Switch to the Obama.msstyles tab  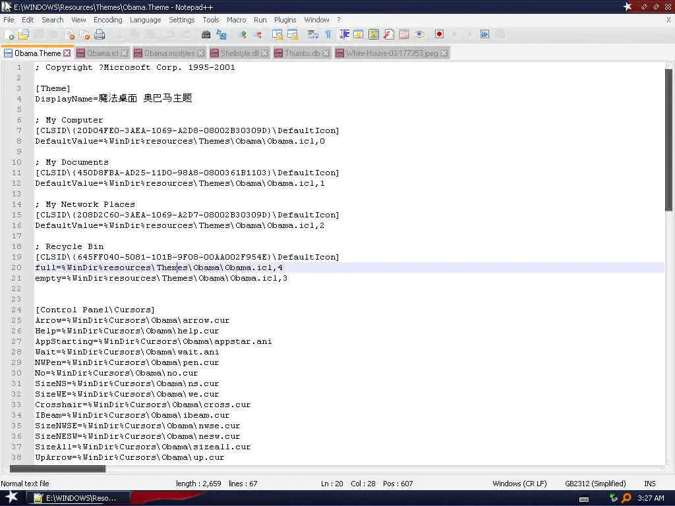point(169,53)
